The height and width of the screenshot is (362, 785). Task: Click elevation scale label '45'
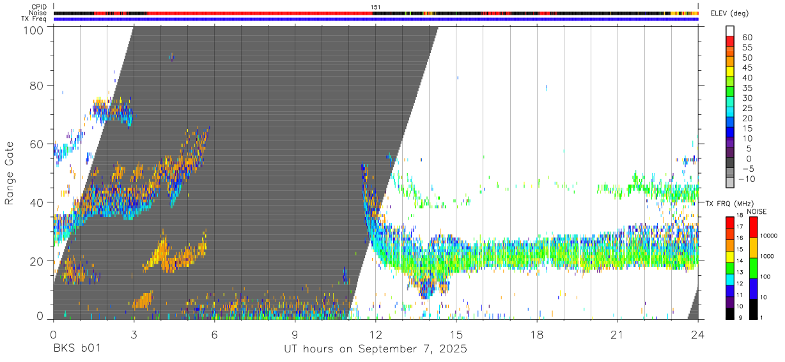click(746, 68)
